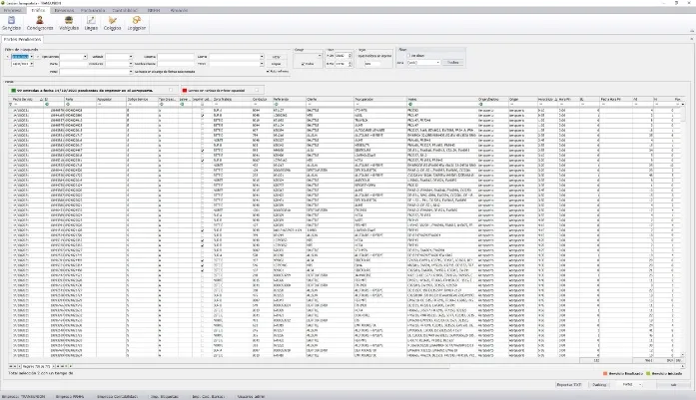The height and width of the screenshot is (400, 696).
Task: Expand the dropdown below the Cliente filter
Action: 262,64
